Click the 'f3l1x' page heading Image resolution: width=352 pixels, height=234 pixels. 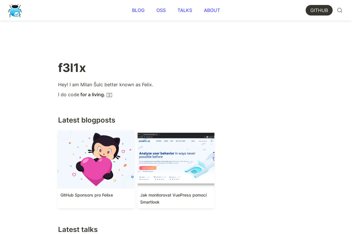click(x=72, y=68)
